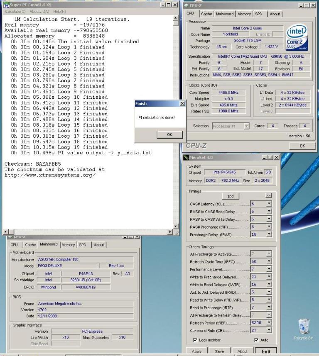Open the Processor #1 selection dropdown
319x356 pixels.
pyautogui.click(x=246, y=126)
